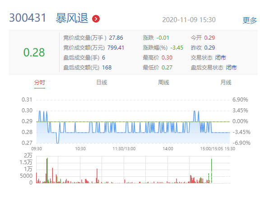Select the 周线 chart tab
260x198 pixels.
163,83
